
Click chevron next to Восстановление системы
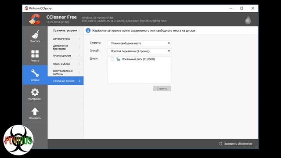79,72
